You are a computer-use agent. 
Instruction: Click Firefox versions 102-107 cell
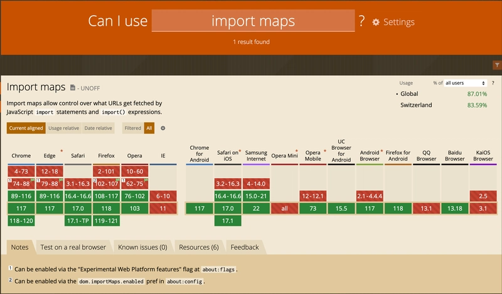click(x=106, y=184)
